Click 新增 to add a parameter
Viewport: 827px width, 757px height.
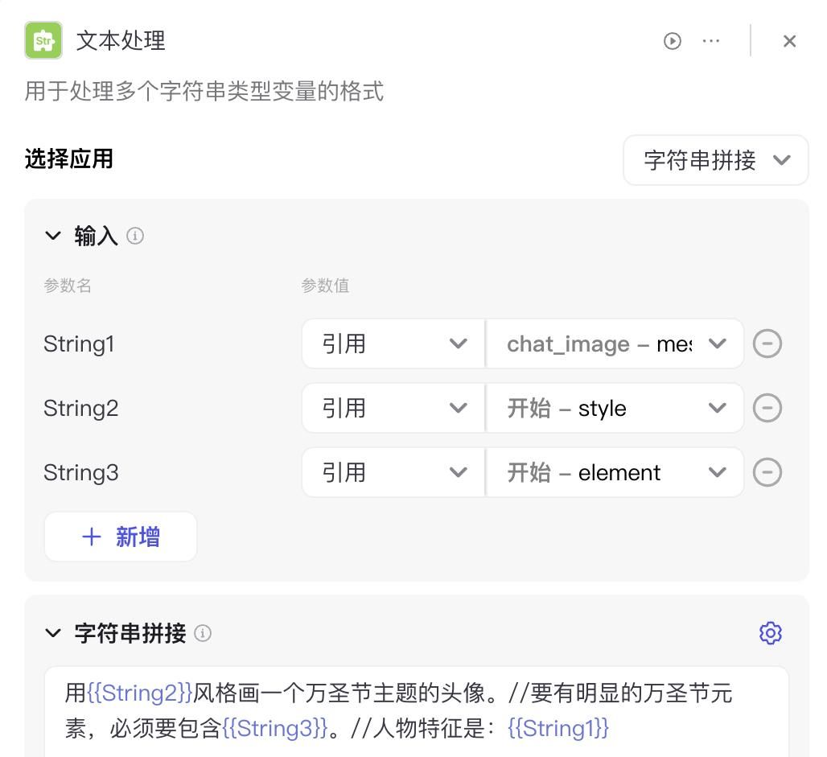(121, 537)
